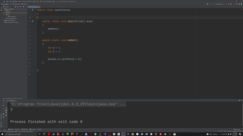This screenshot has width=243, height=136.
Task: Open run configuration dropdown
Action: pyautogui.click(x=219, y=4)
